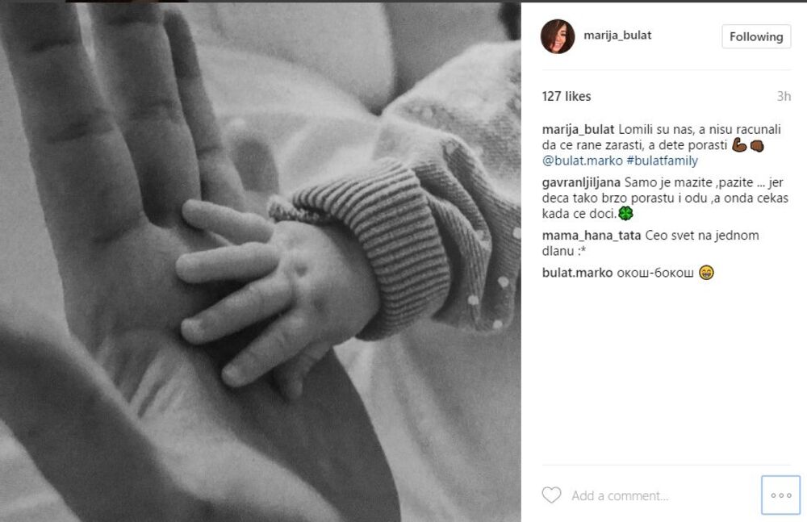Viewport: 807px width, 522px height.
Task: Open the #bulatfamily hashtag
Action: tap(662, 161)
